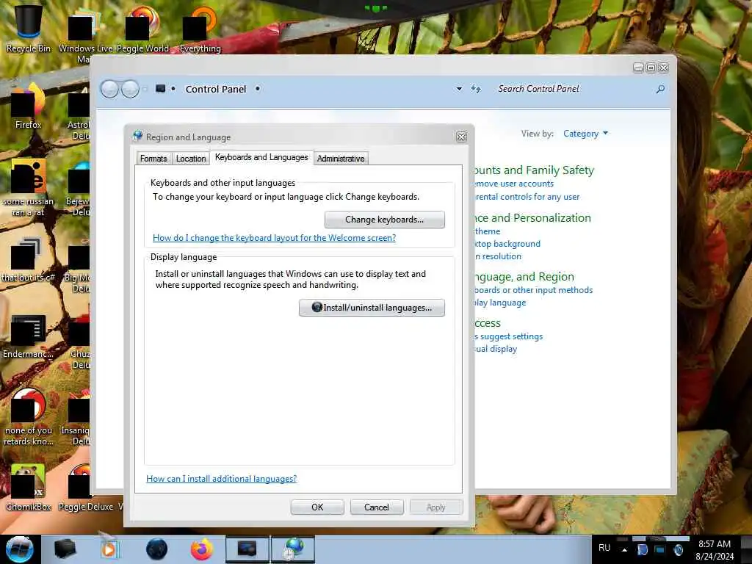Viewport: 752px width, 564px height.
Task: Open the black box taskbar icon
Action: point(65,549)
